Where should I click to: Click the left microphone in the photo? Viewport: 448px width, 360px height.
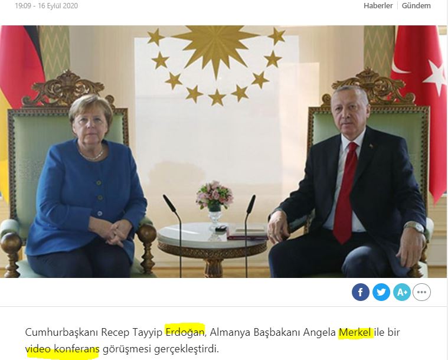(x=172, y=235)
